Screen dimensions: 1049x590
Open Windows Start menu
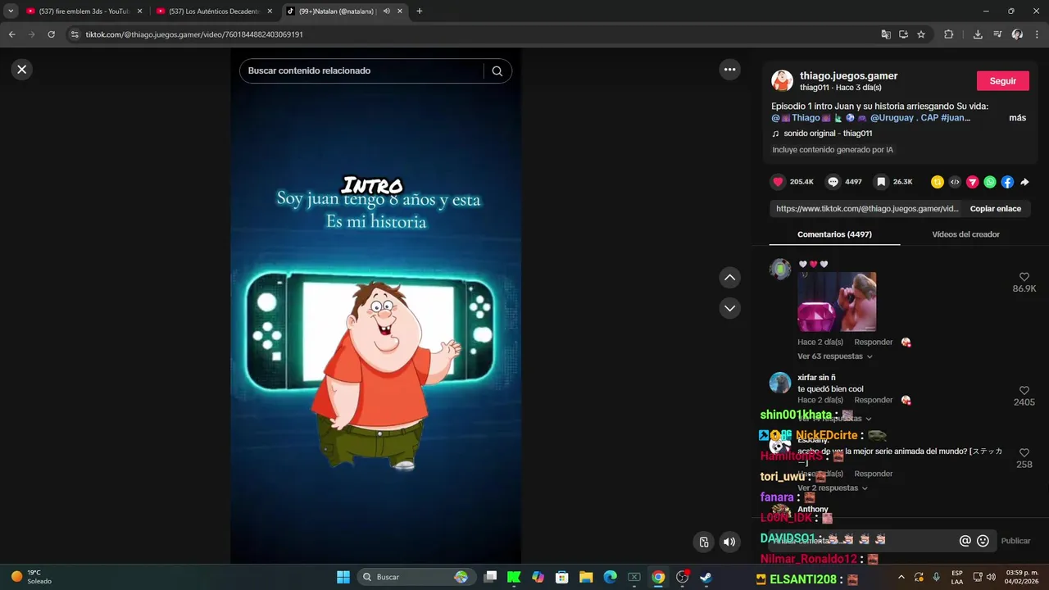click(343, 577)
